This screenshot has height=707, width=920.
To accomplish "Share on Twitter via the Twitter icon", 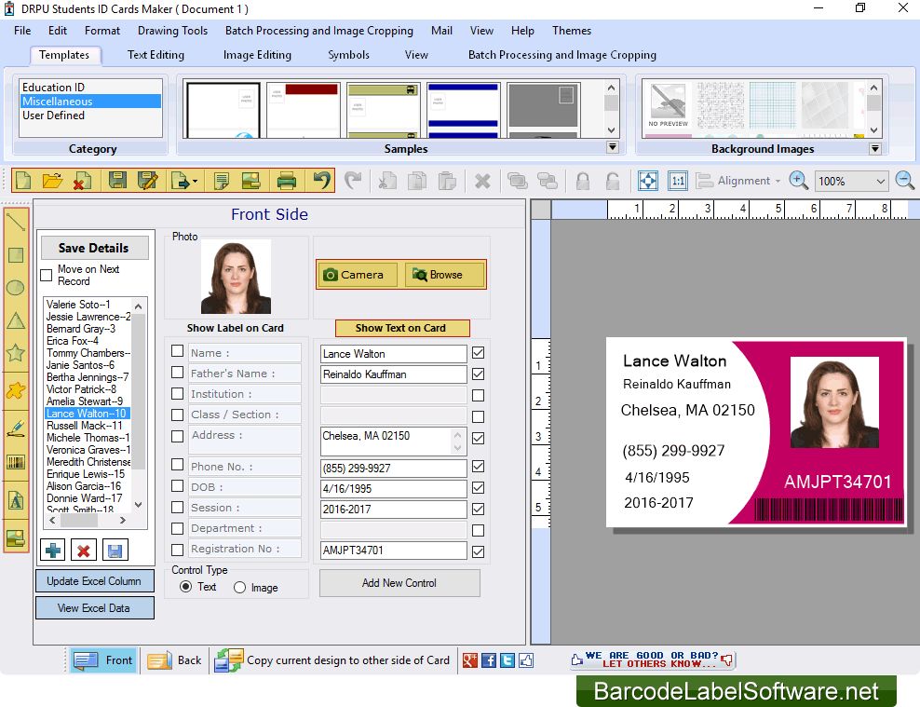I will pos(507,660).
